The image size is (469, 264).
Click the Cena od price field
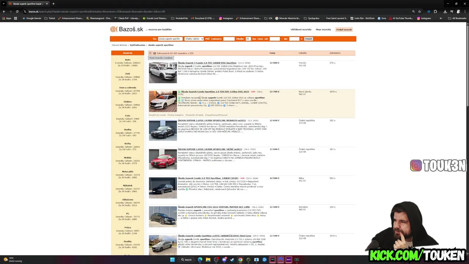[x=274, y=39]
